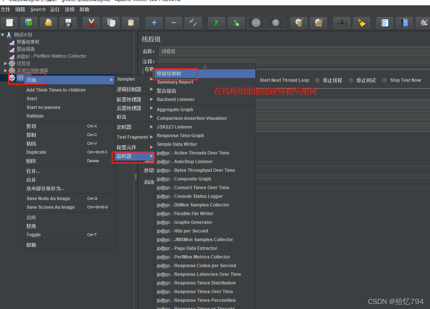Click the Copy toolbar icon

[111, 23]
